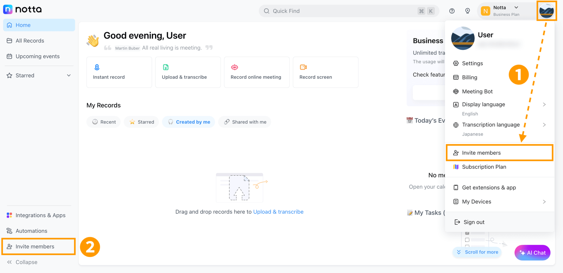Click the Display language letter icon
Viewport: 563px width, 273px height.
click(x=456, y=105)
